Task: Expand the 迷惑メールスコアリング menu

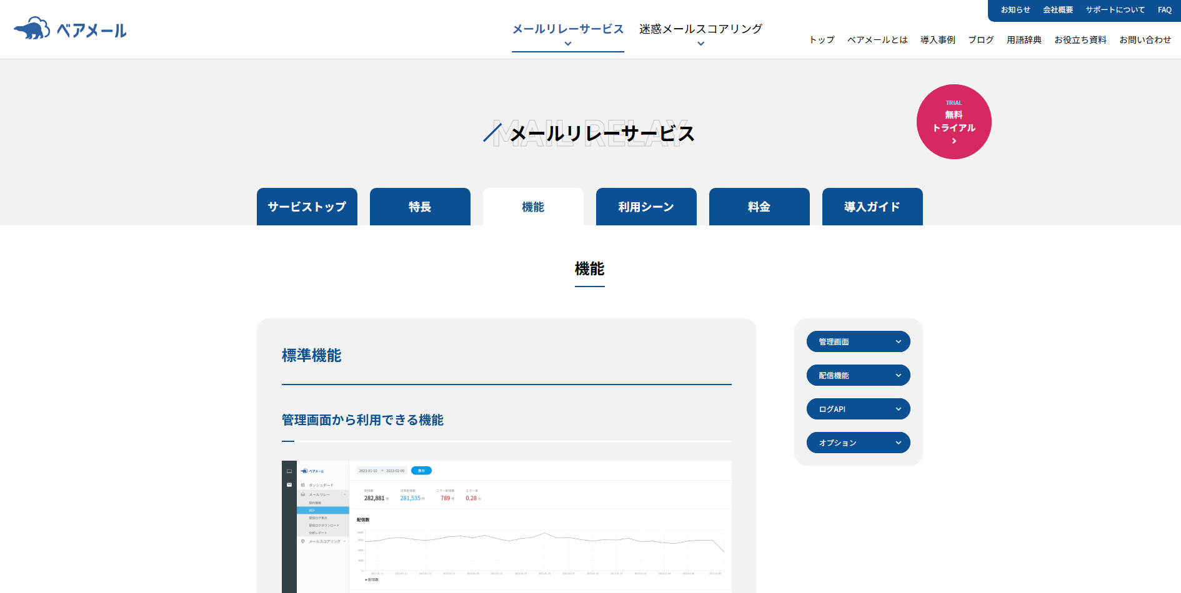Action: click(700, 34)
